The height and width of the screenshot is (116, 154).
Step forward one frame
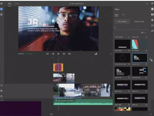[x=64, y=54]
